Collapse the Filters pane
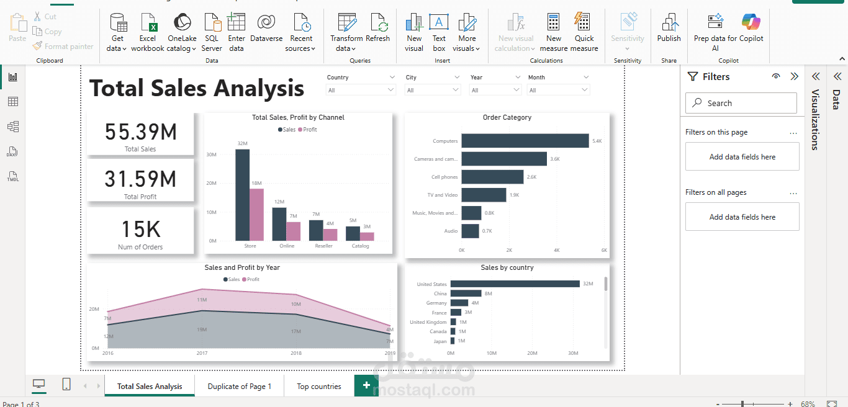Screen dimensions: 848x407 [x=794, y=76]
